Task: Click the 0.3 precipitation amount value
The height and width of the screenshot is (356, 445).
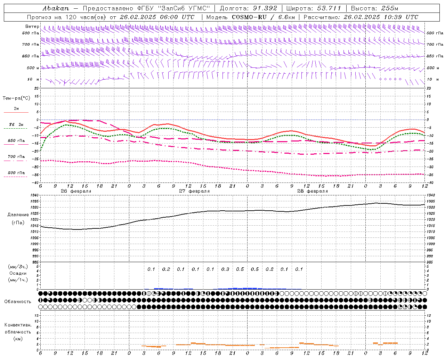Action: [225, 269]
